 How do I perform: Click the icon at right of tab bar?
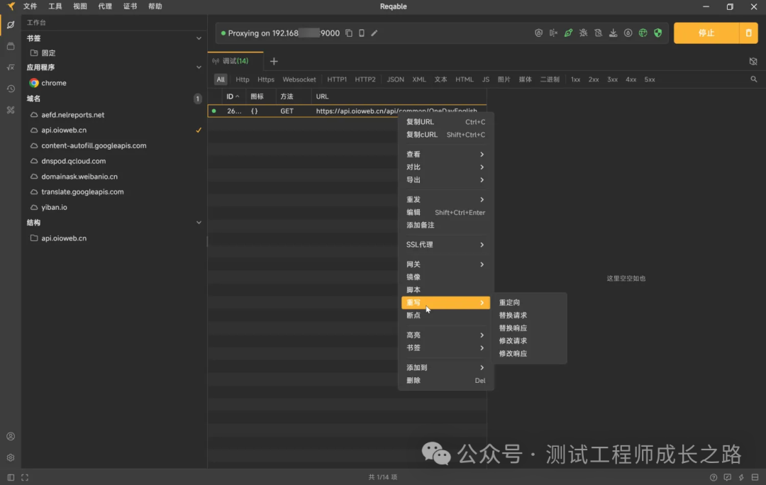[x=753, y=61]
